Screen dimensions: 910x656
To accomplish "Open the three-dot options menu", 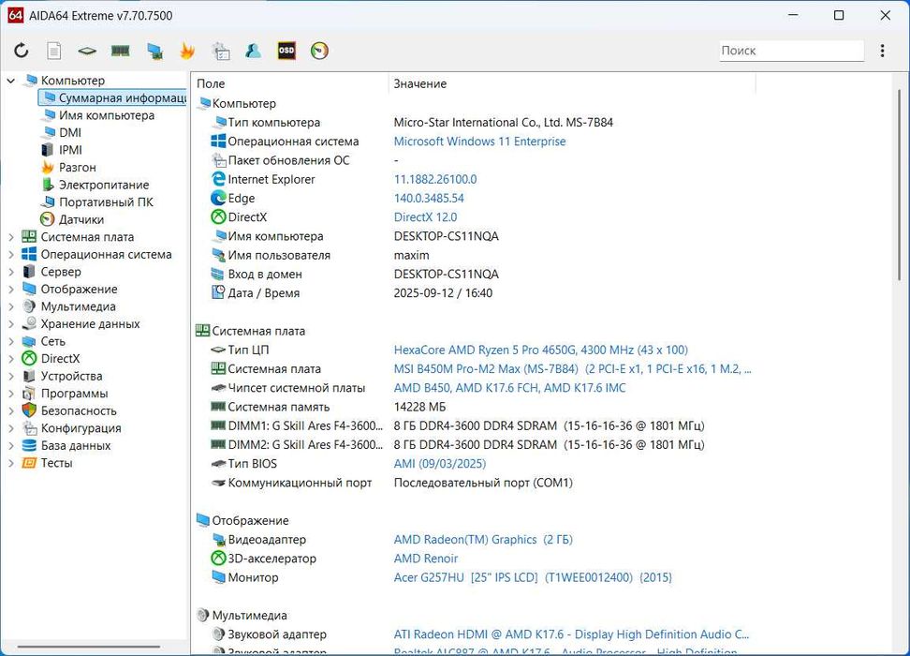I will click(x=882, y=51).
